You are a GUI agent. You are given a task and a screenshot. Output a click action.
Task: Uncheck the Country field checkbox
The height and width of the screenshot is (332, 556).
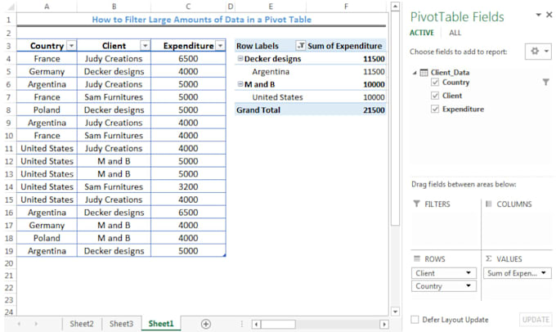coord(434,83)
